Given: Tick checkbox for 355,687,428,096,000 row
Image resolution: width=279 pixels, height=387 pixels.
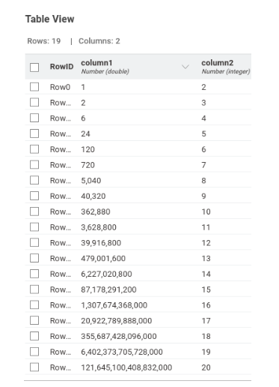Looking at the screenshot, I should pos(34,336).
